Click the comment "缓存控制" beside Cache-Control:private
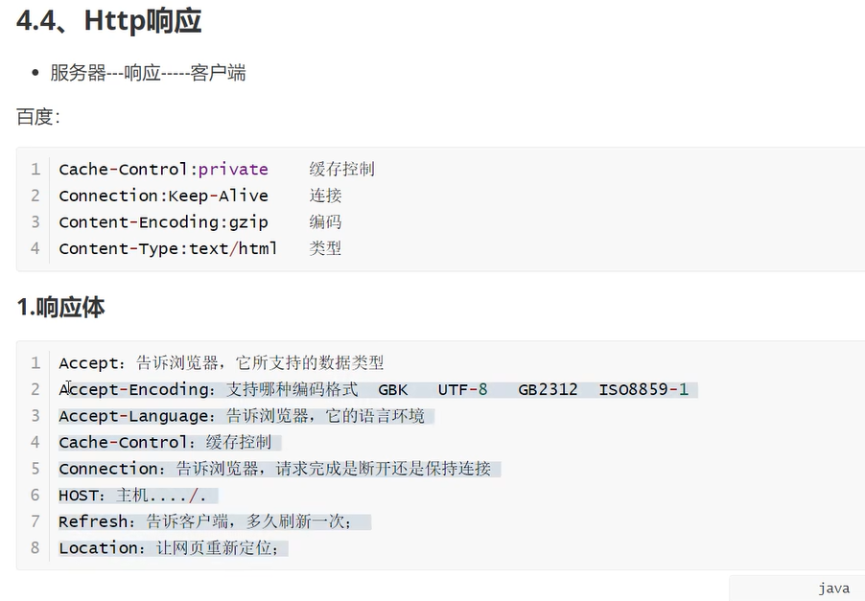 click(341, 170)
